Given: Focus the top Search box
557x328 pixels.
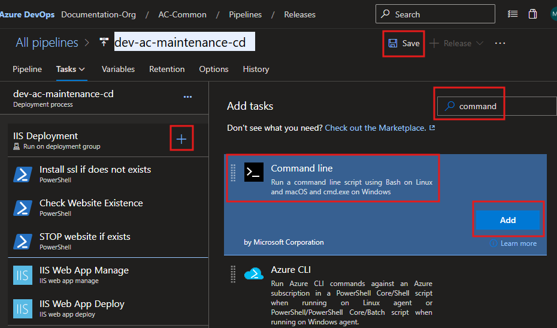Looking at the screenshot, I should click(x=435, y=14).
